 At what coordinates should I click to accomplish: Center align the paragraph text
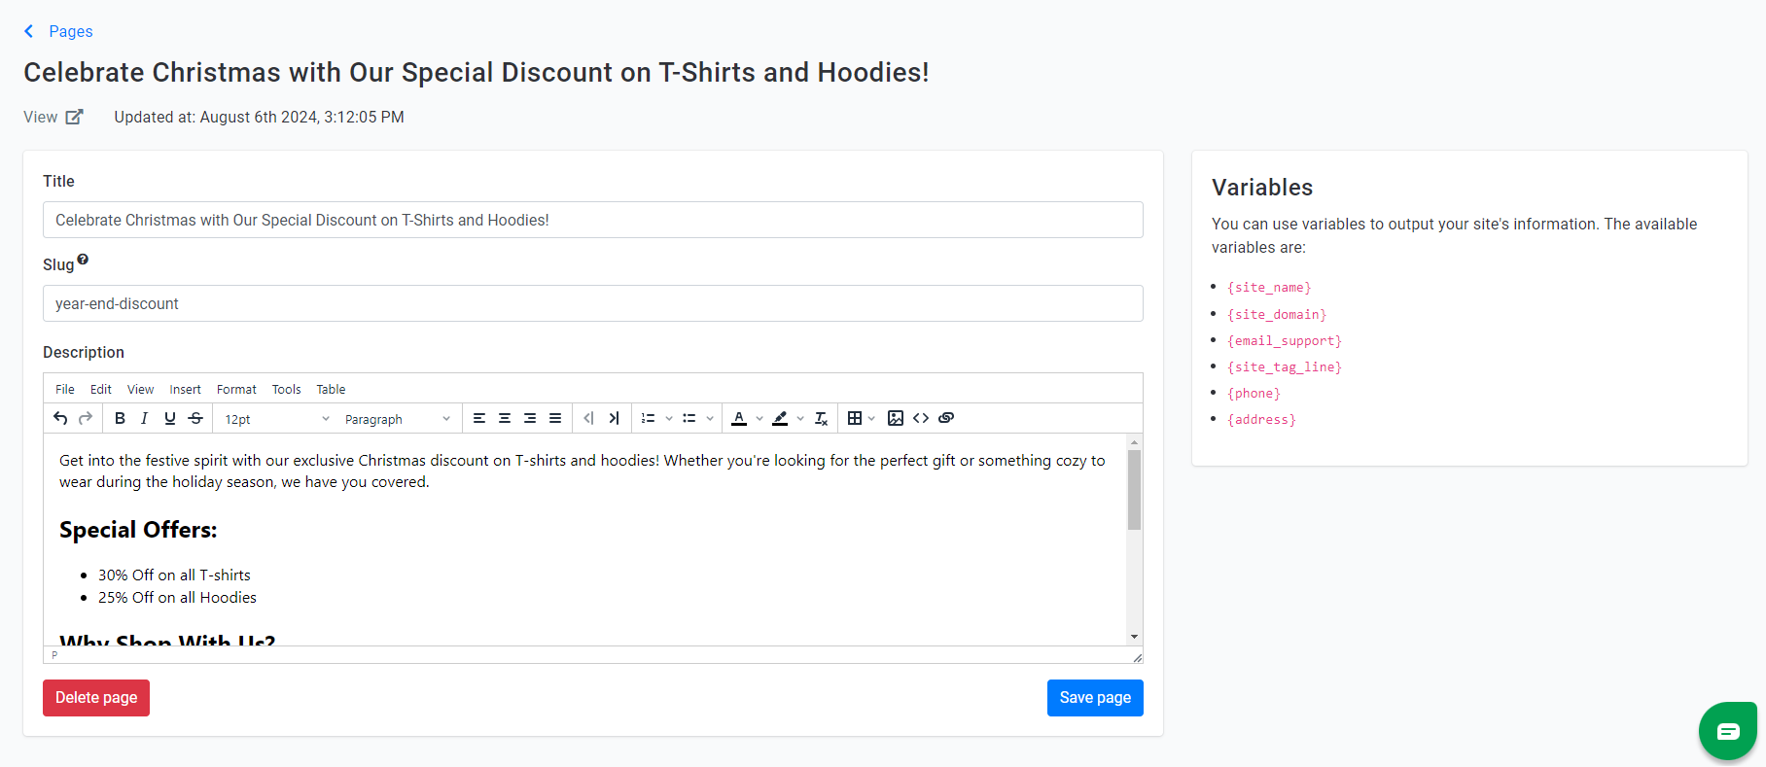pyautogui.click(x=505, y=418)
